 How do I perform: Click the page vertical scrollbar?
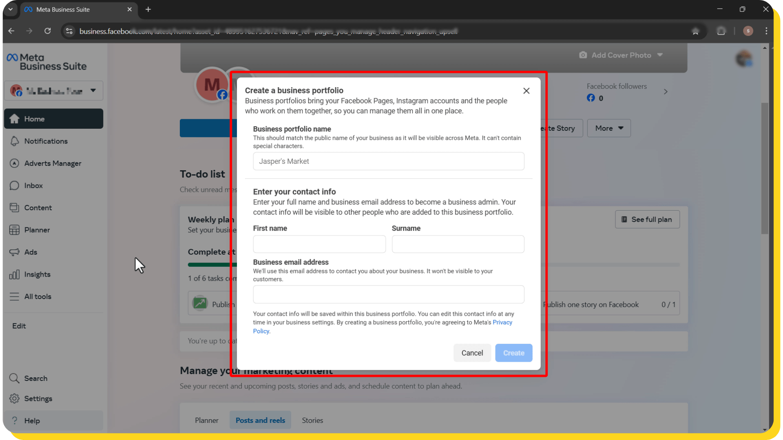tap(765, 169)
